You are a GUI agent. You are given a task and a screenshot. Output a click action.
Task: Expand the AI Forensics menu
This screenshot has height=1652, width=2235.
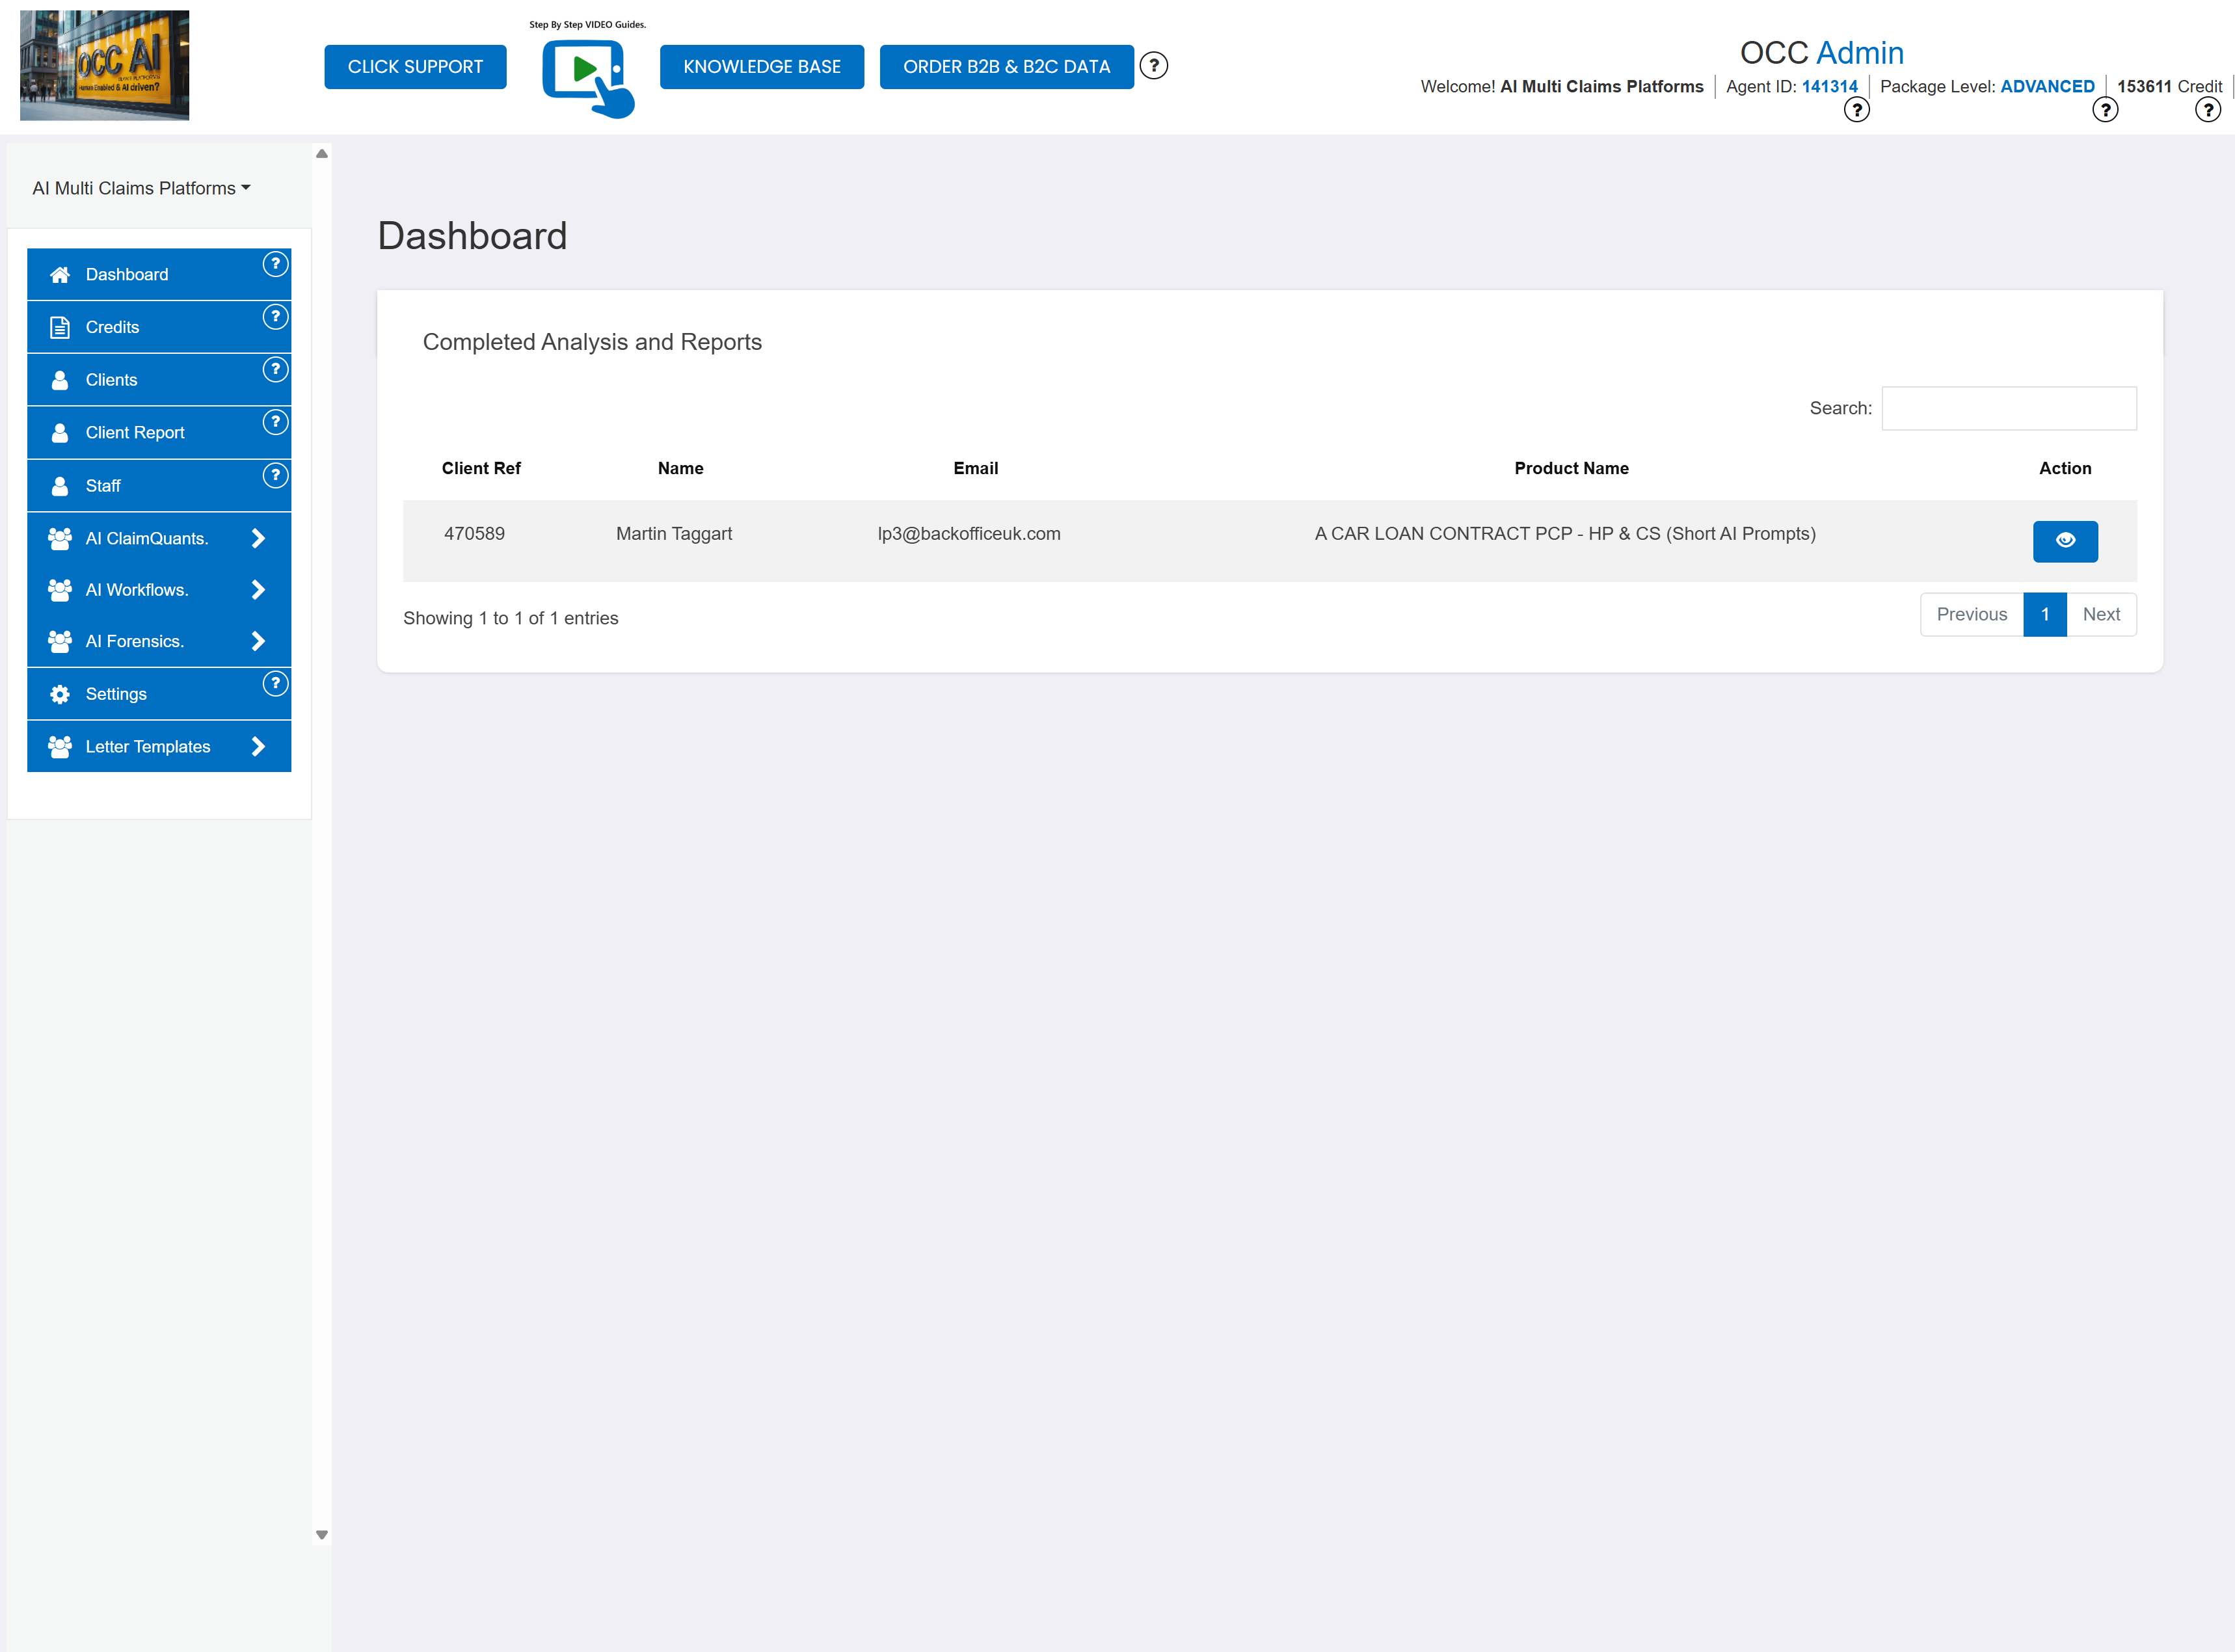tap(258, 641)
